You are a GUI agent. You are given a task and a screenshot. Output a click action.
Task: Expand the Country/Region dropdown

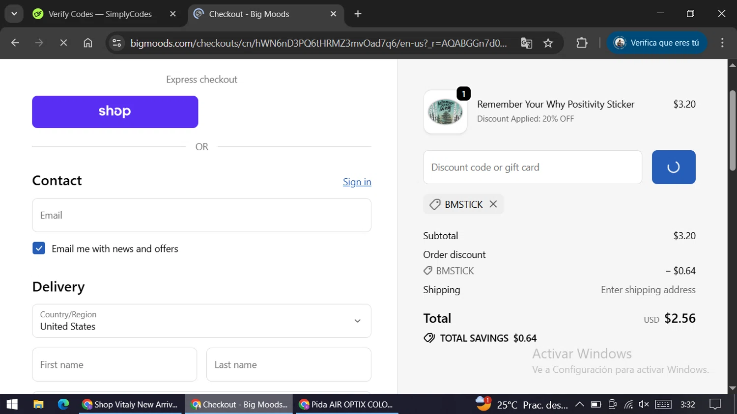coord(201,321)
